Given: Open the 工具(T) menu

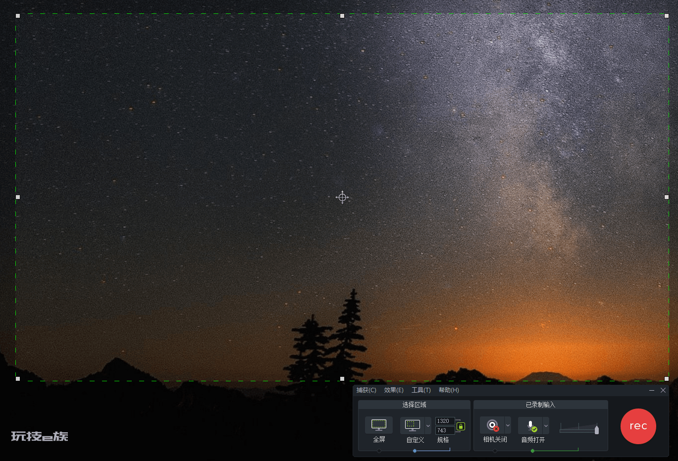Looking at the screenshot, I should (x=421, y=390).
